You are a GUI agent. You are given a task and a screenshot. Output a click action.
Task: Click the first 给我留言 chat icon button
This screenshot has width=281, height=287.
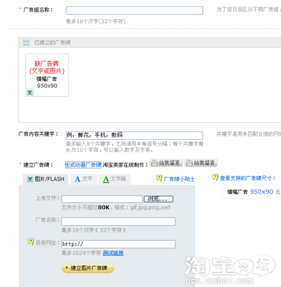pos(166,163)
